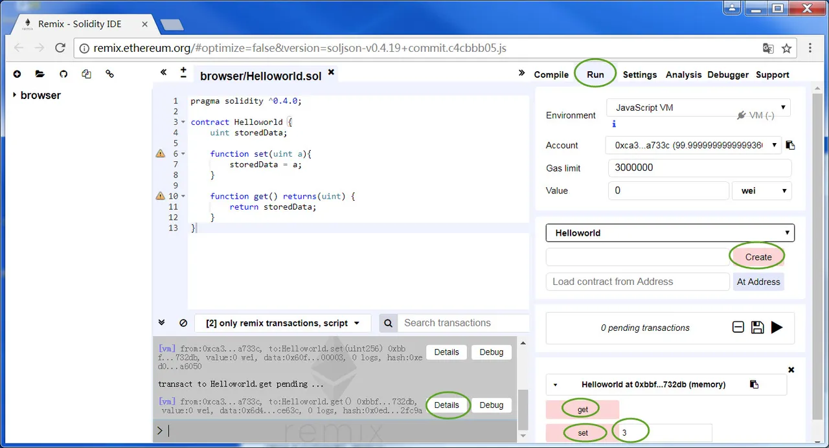Create a new file in the browser explorer

(17, 74)
